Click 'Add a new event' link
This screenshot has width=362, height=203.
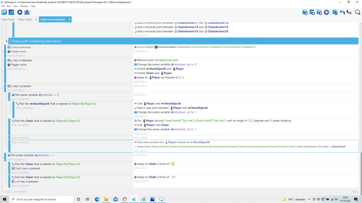(16, 191)
